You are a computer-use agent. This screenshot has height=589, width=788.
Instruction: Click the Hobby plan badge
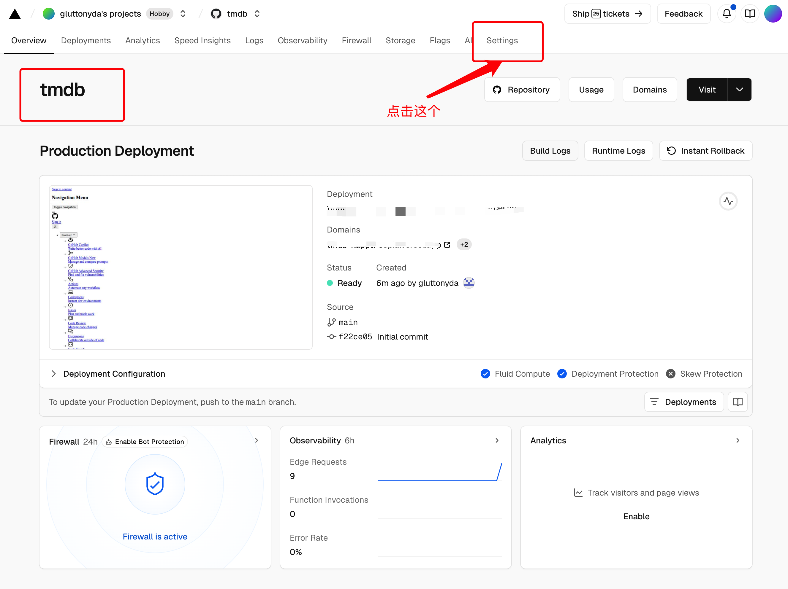click(159, 14)
